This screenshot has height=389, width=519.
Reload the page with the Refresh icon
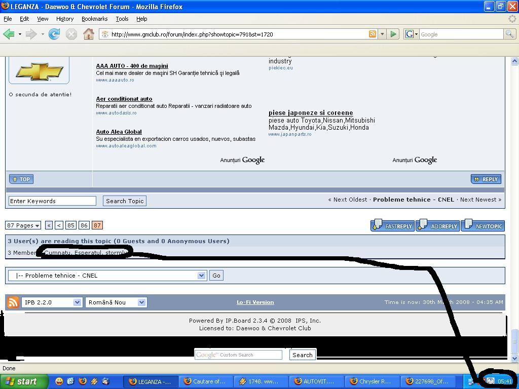tap(54, 34)
